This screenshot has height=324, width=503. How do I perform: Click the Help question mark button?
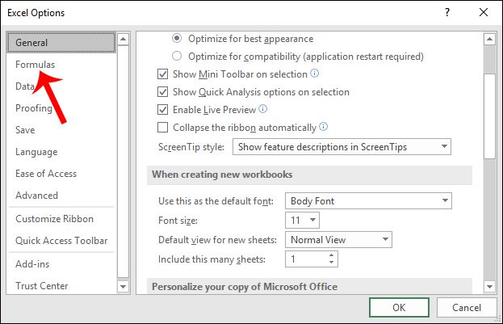click(447, 12)
